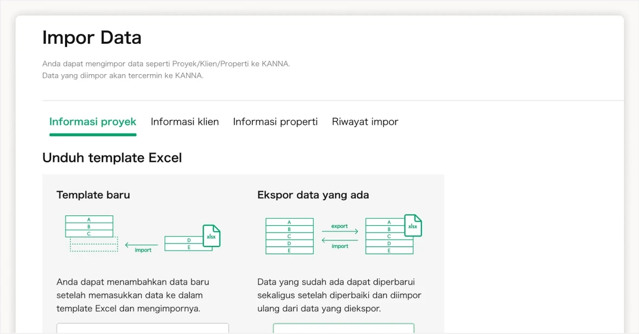Viewport: 639px width, 334px height.
Task: Click the Unduh template Excel heading
Action: click(x=112, y=158)
